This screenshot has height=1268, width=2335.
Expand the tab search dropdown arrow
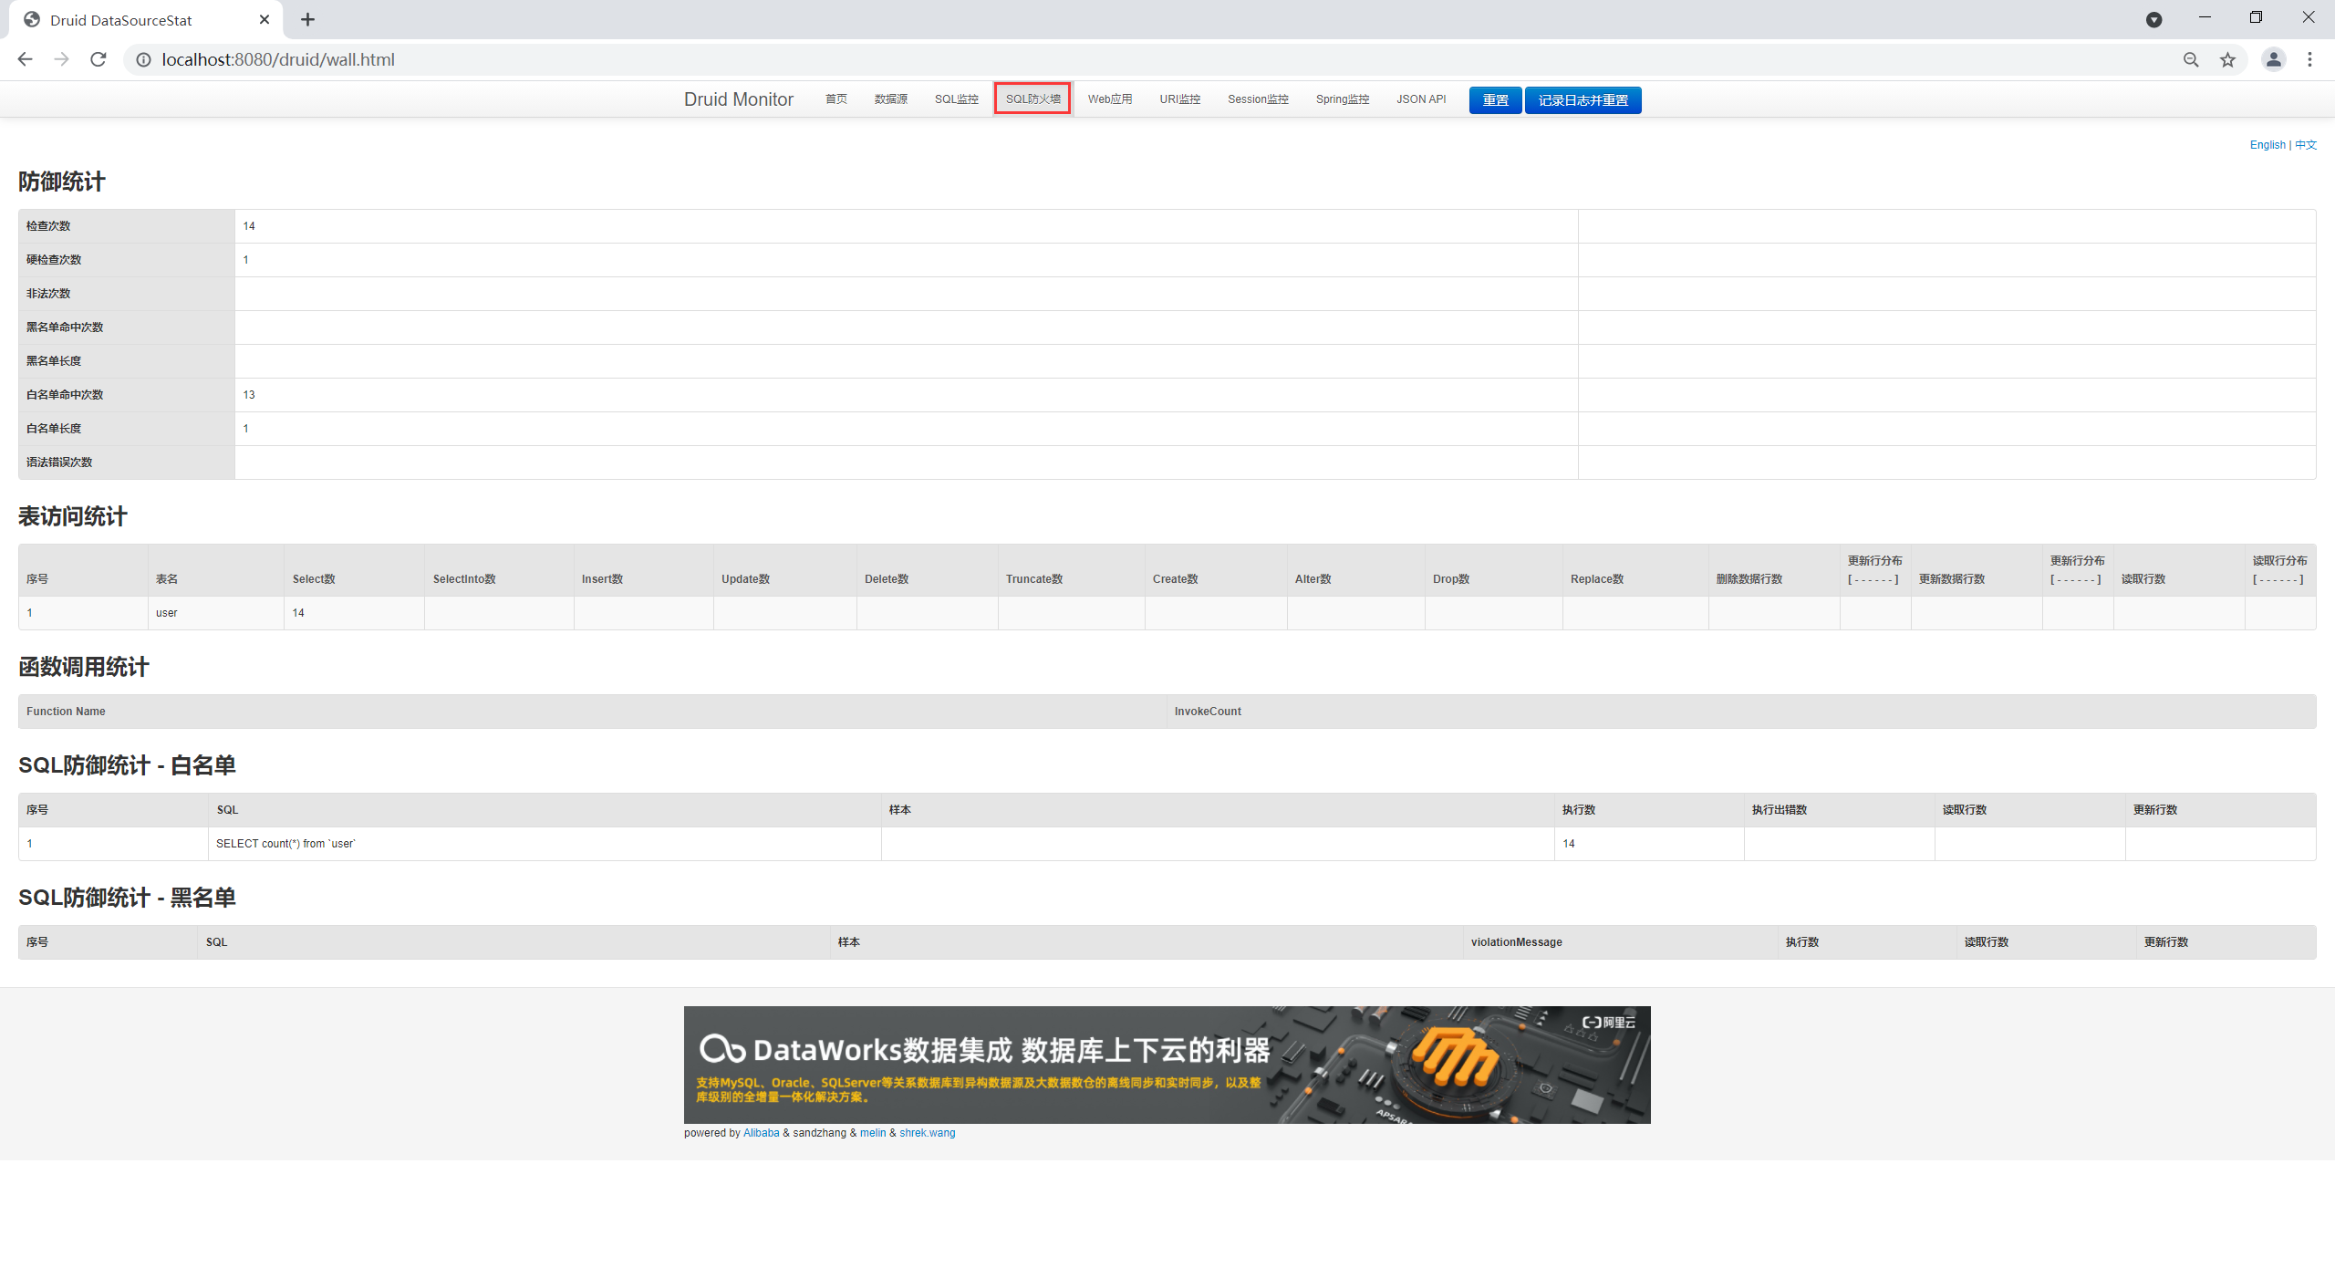point(2153,19)
